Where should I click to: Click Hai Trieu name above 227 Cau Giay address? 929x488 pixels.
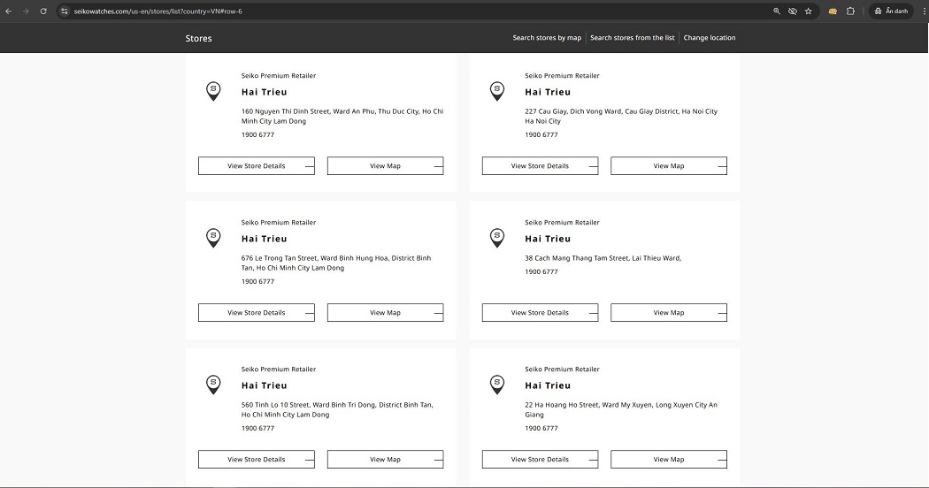tap(548, 92)
